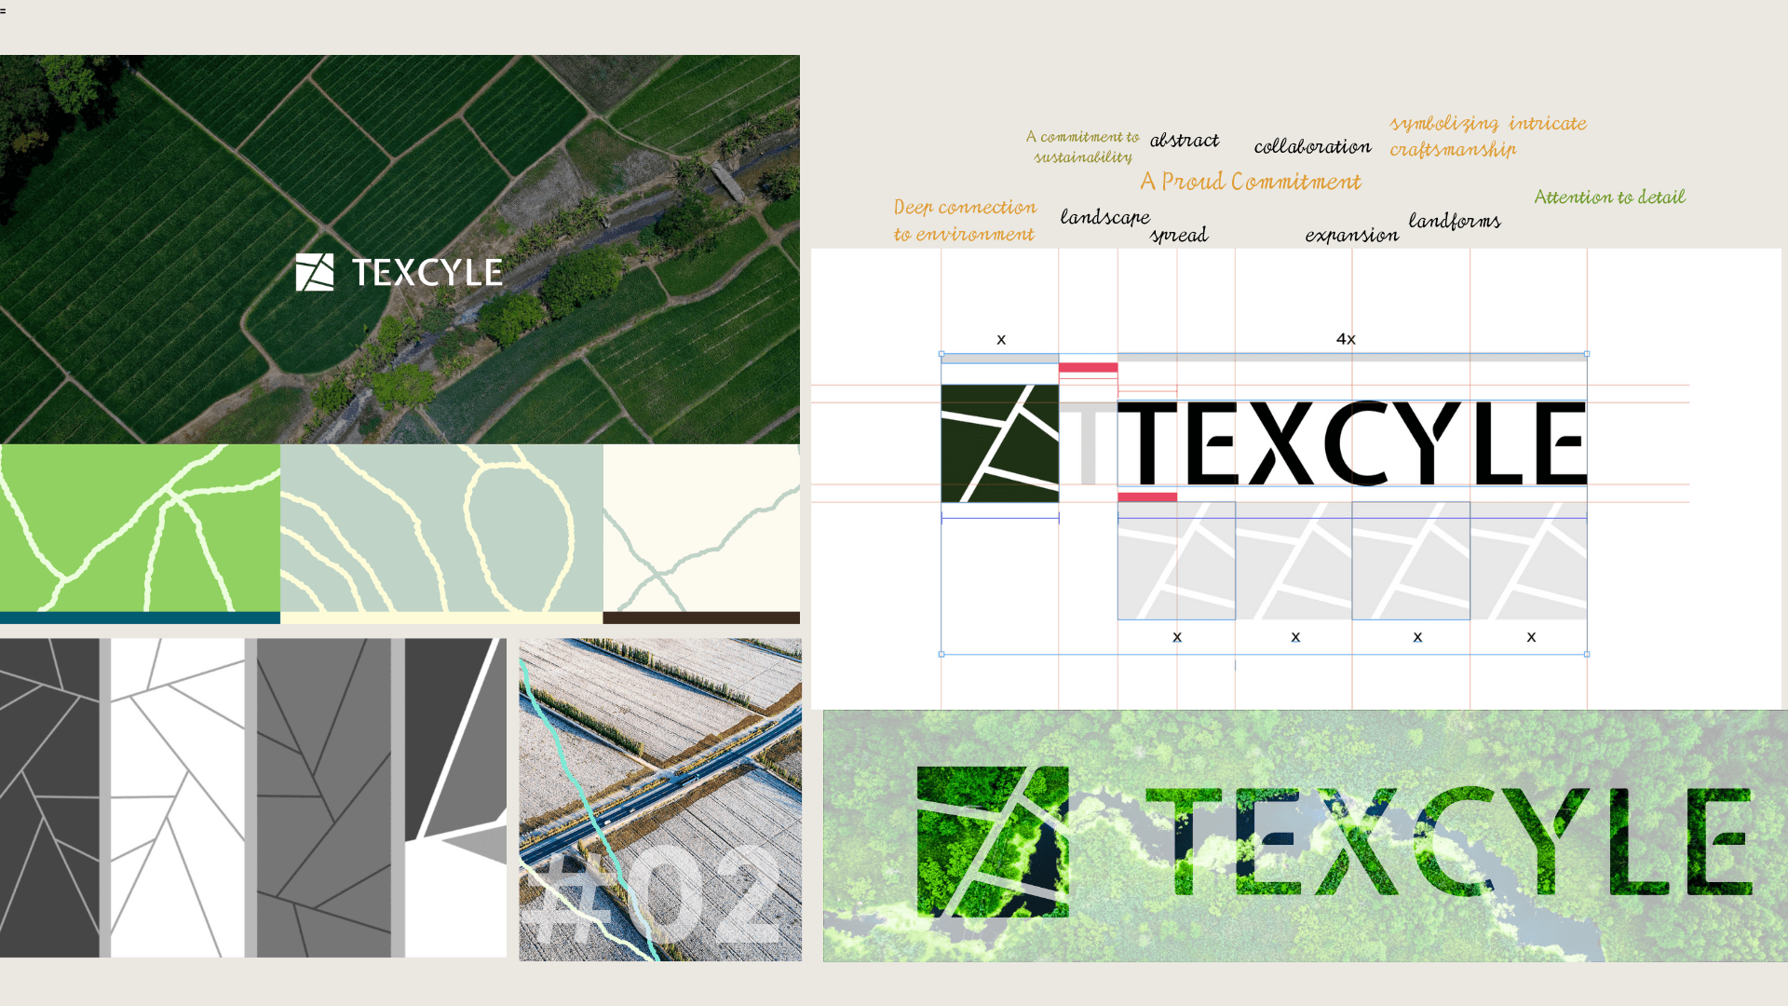Screen dimensions: 1788x1006
Task: Select the 'Attention to detail' green text
Action: [1609, 197]
